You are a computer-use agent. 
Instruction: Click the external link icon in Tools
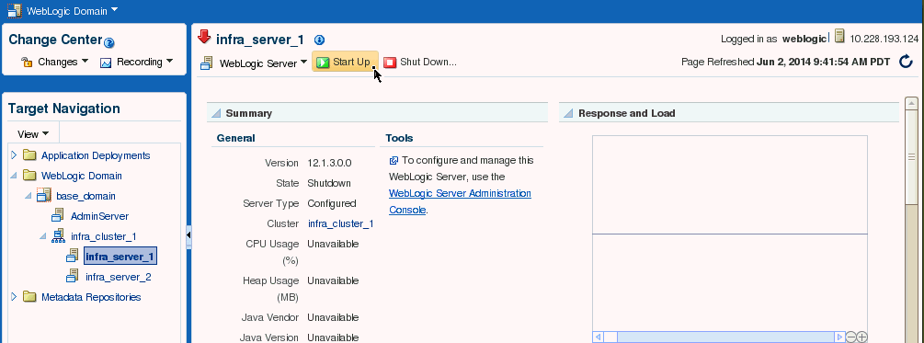pyautogui.click(x=394, y=160)
